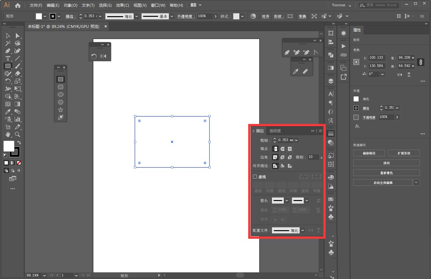Pick the Eyedropper tool in the left toolbar
The image size is (431, 279).
point(8,112)
